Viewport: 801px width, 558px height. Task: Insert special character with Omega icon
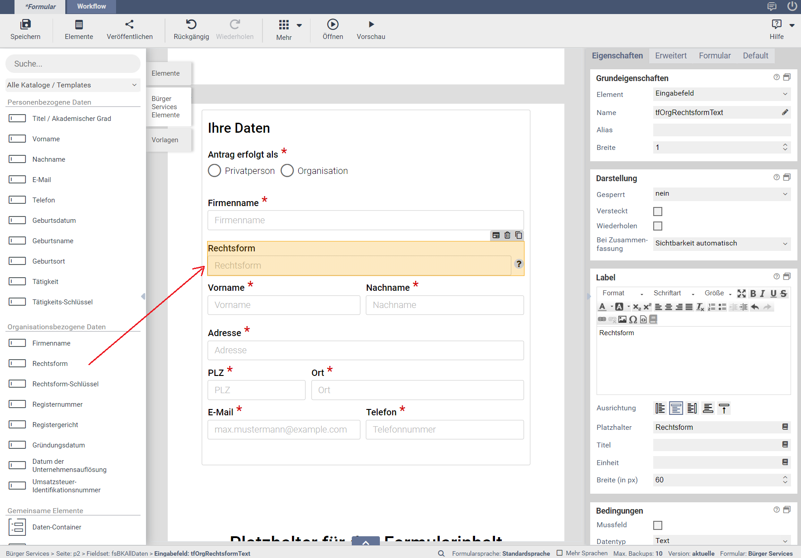[633, 319]
